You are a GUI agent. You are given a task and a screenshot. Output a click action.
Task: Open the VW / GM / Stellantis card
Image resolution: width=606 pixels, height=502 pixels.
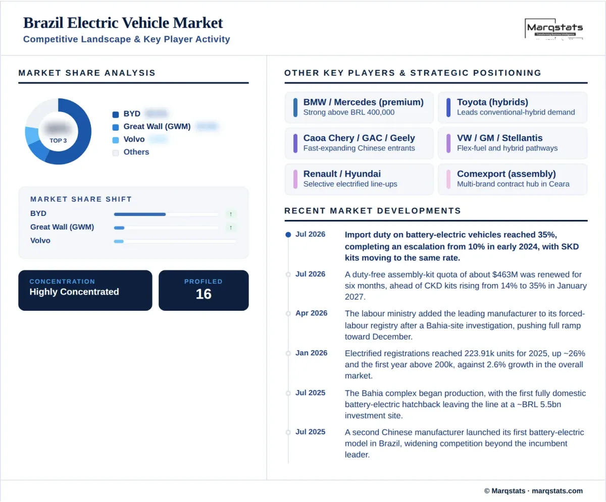tap(513, 143)
